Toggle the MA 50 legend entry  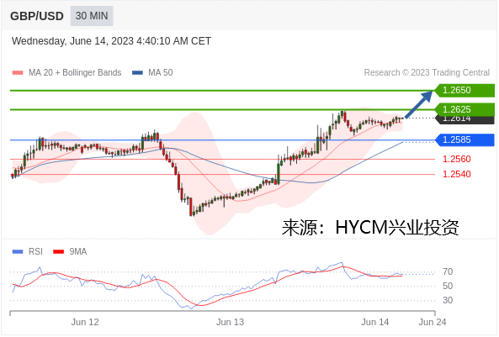(152, 72)
